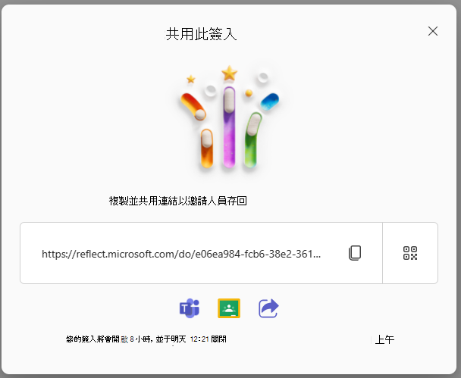461x378 pixels.
Task: Share the check-in to Google Classroom
Action: [229, 308]
